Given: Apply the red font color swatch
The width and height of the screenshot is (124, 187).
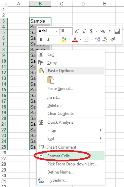Looking at the screenshot, I should coord(75,39).
